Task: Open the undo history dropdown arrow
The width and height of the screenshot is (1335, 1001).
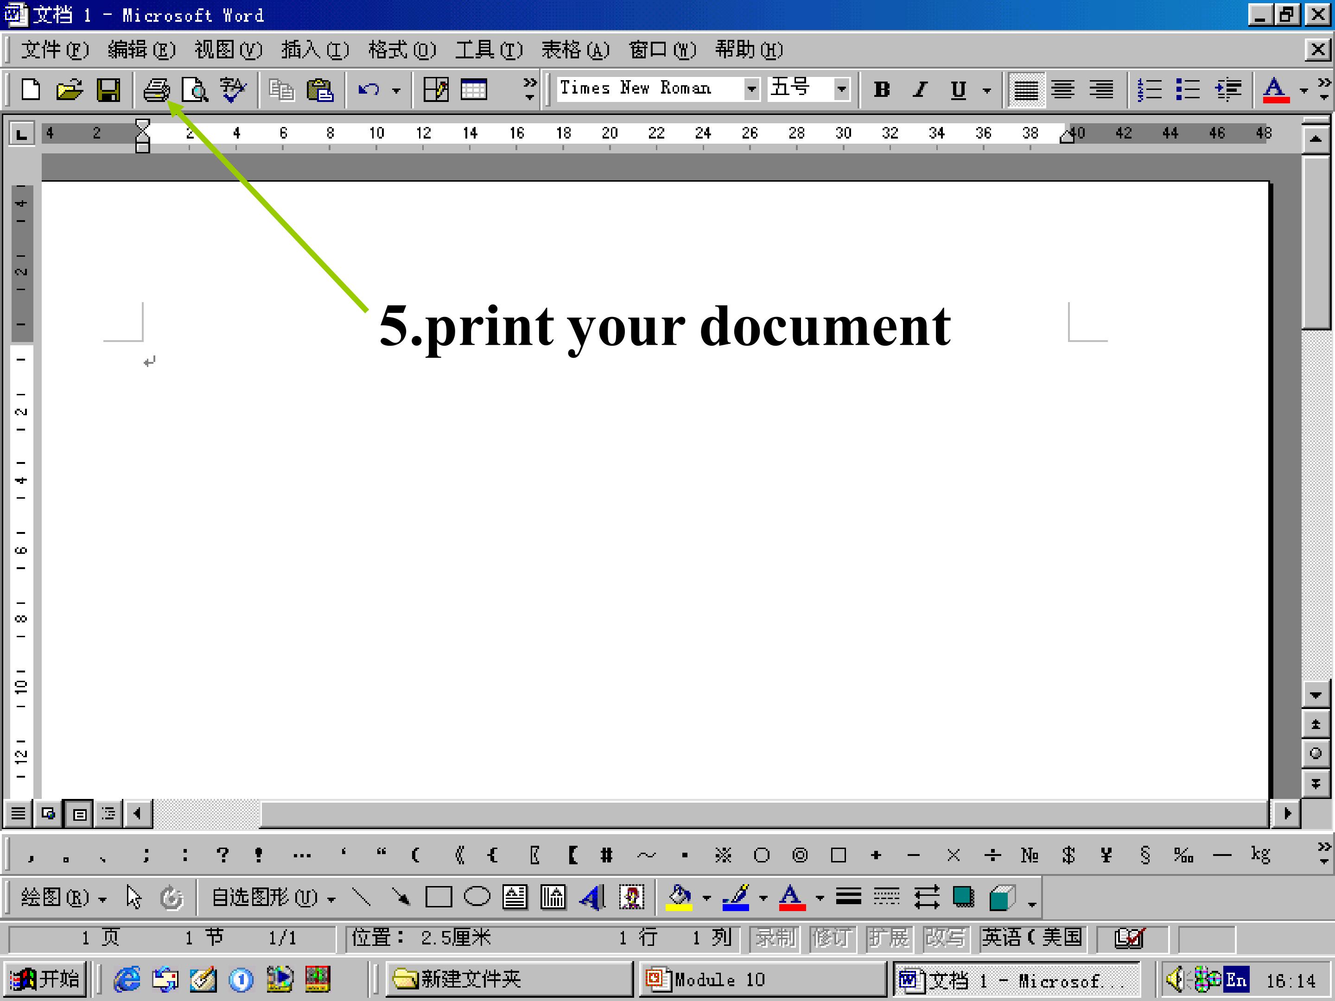Action: click(396, 91)
